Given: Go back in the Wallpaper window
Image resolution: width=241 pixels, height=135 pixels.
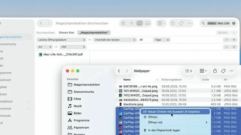Looking at the screenshot, I should pos(119,71).
